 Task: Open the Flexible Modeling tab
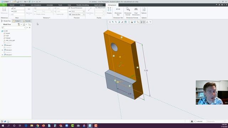tap(82, 5)
